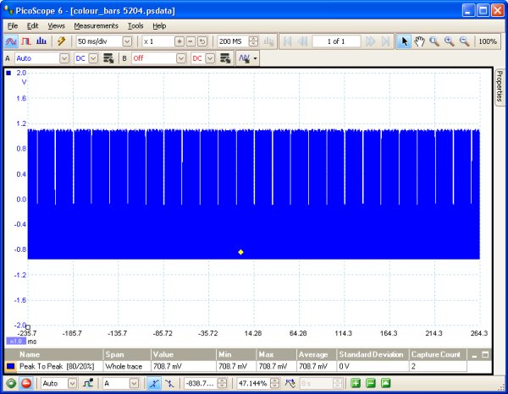Open the Measurements menu

pos(96,26)
